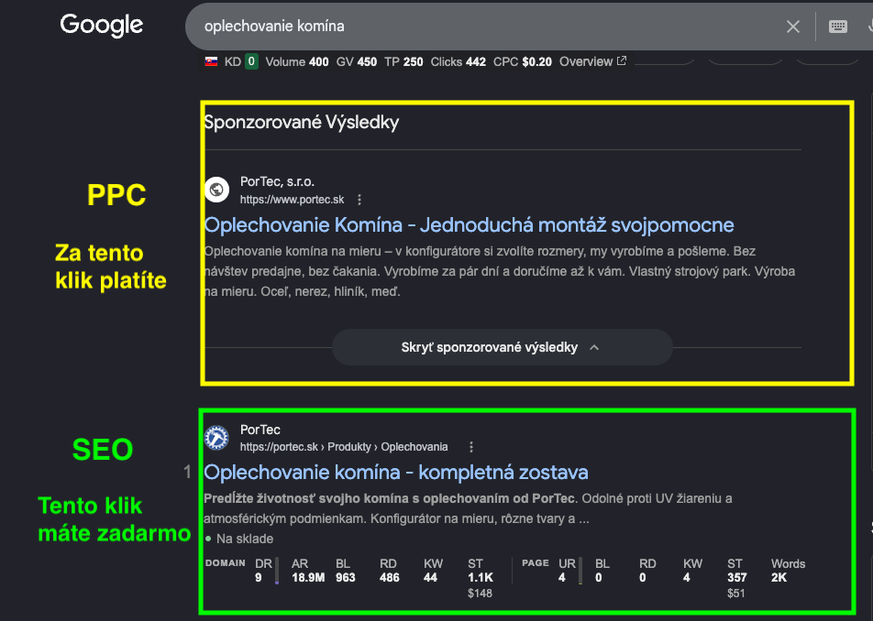Collapse ads via 'Skryť sponzorované výsledky' button
The width and height of the screenshot is (873, 621).
click(x=503, y=347)
